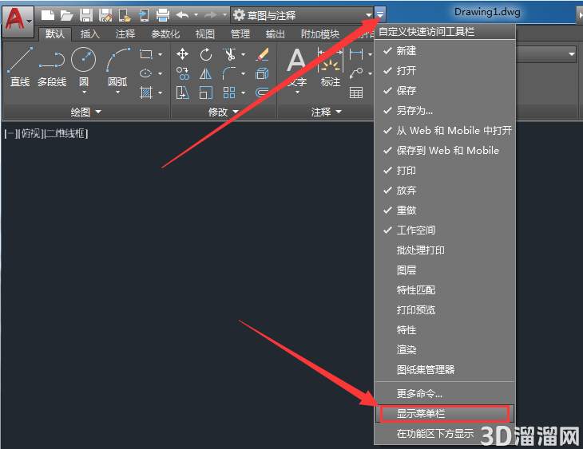The image size is (583, 449).
Task: Click the Rotate tool icon
Action: pos(205,54)
